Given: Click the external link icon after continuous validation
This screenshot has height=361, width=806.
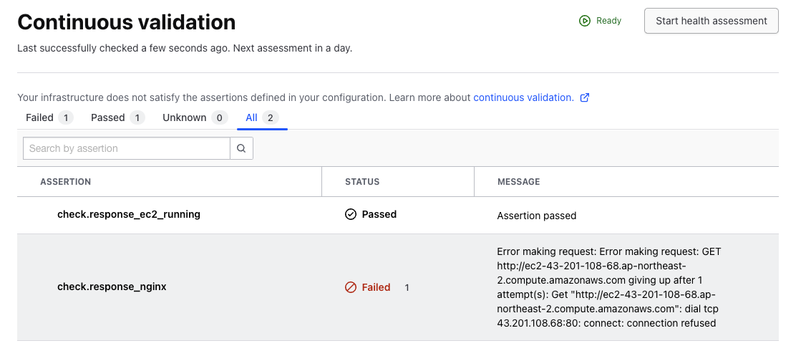Looking at the screenshot, I should tap(585, 97).
